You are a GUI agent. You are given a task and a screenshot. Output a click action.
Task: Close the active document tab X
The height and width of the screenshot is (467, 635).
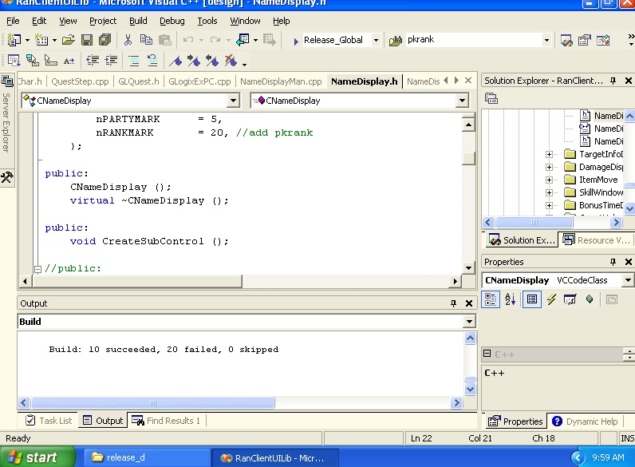tap(468, 81)
